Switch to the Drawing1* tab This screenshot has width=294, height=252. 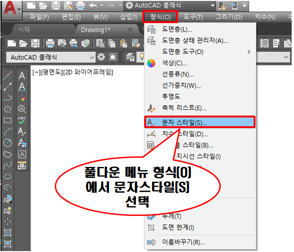coord(96,30)
